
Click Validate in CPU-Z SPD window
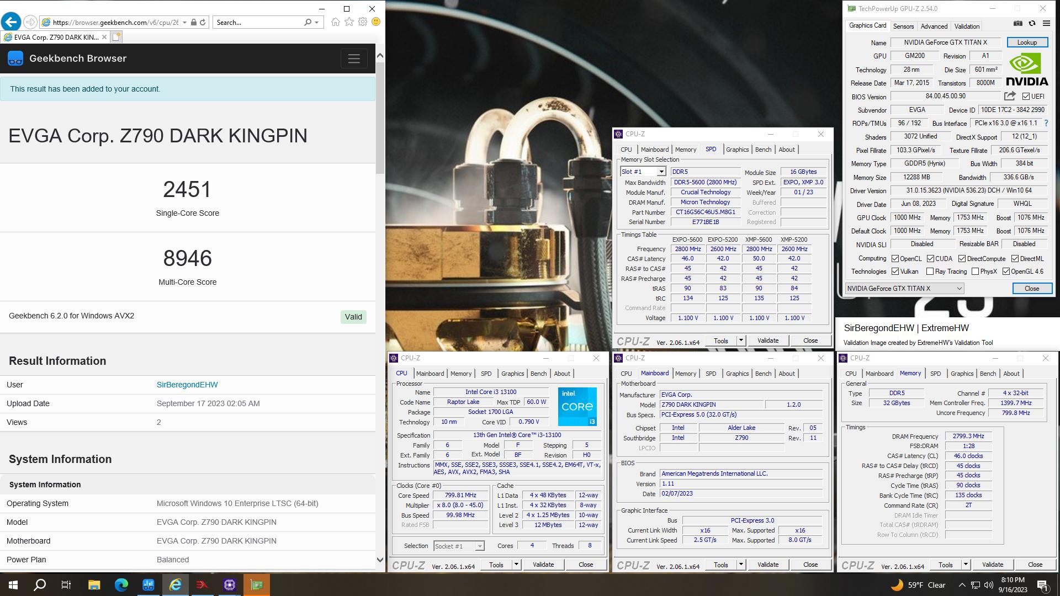768,340
